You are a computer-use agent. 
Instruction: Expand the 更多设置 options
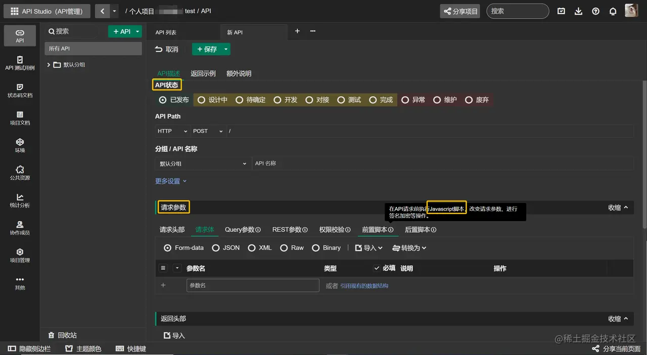click(167, 180)
